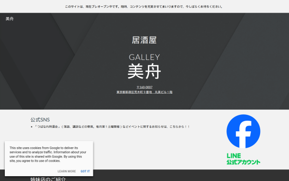Screen dimensions: 289x181
Task: Click the cookie notice message text
Action: (48, 154)
